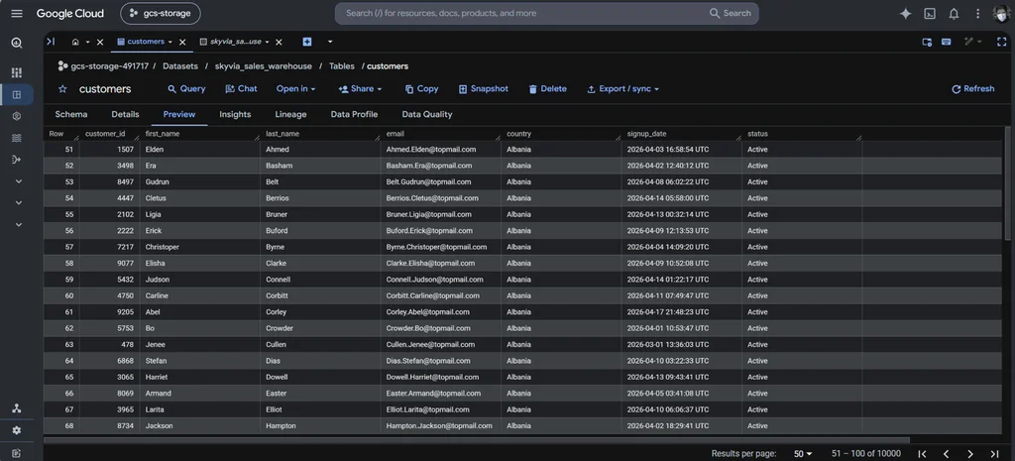
Task: Go to the next page of results
Action: pyautogui.click(x=970, y=454)
